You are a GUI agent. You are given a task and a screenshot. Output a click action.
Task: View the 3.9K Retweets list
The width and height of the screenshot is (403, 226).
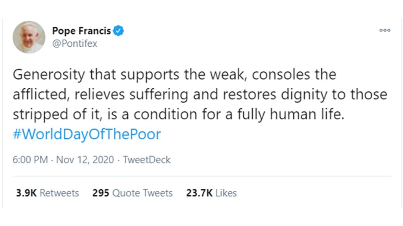pyautogui.click(x=48, y=193)
